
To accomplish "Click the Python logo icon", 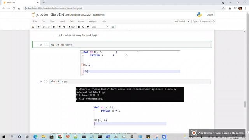I will [199, 15].
